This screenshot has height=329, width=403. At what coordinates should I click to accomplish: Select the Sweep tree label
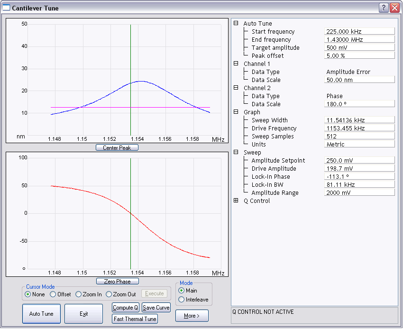pyautogui.click(x=252, y=153)
